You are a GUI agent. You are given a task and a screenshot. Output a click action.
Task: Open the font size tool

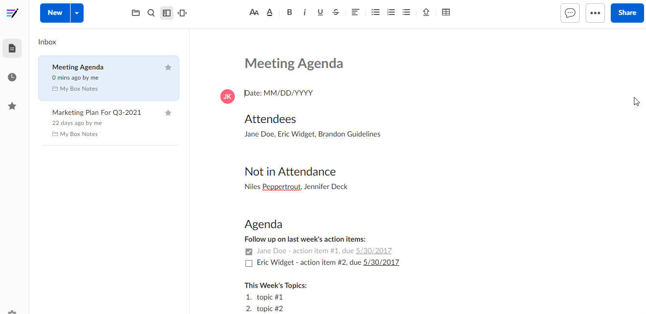coord(254,13)
